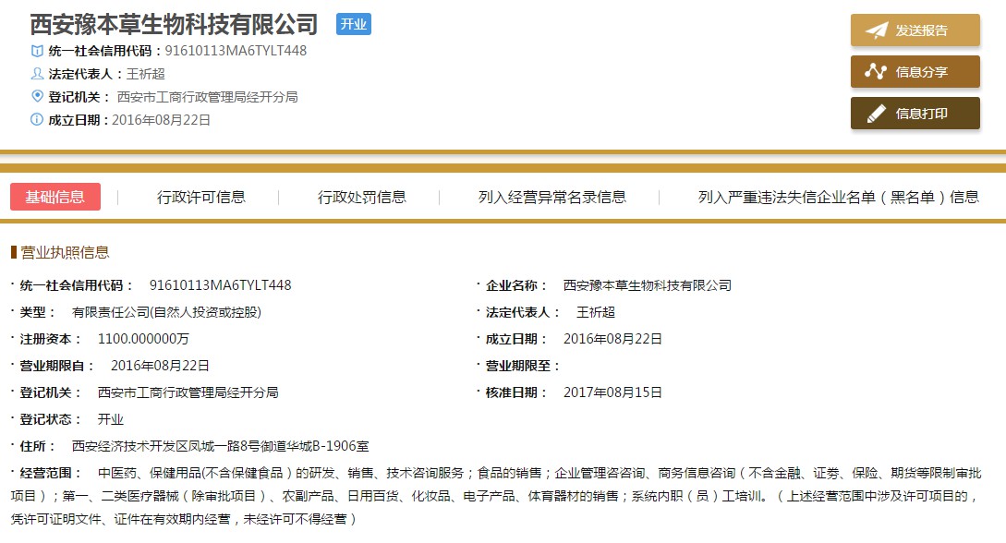Image resolution: width=1006 pixels, height=543 pixels.
Task: Click the blue 开业 status badge
Action: pyautogui.click(x=353, y=24)
